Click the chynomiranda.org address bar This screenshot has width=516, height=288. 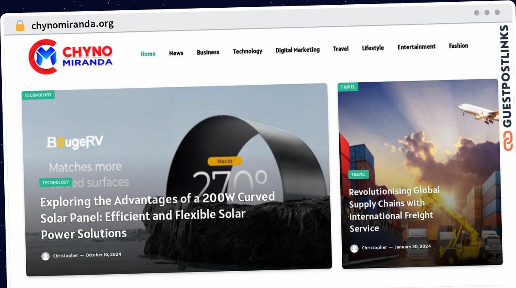pyautogui.click(x=73, y=25)
